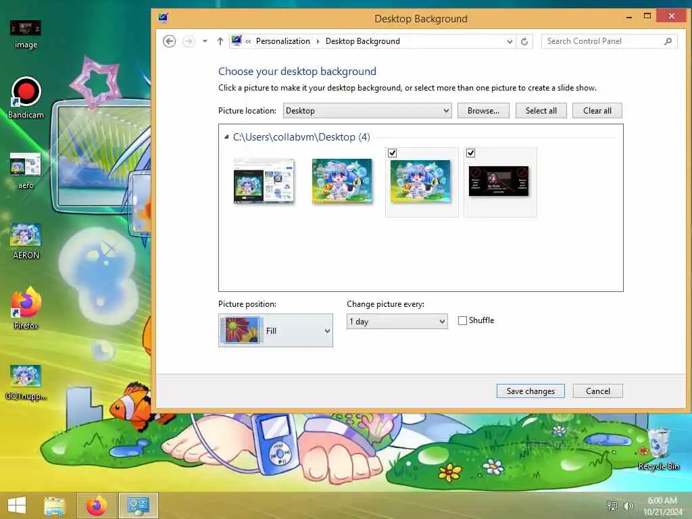The height and width of the screenshot is (519, 692).
Task: Select the browser screenshot thumbnail
Action: [264, 181]
